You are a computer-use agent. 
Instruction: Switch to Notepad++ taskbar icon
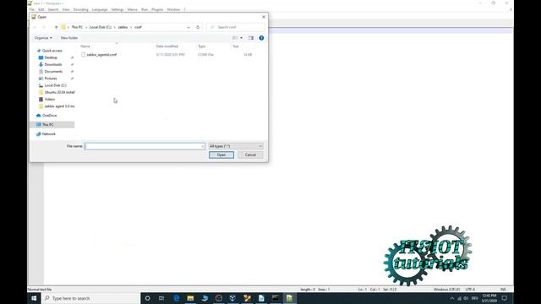point(289,298)
